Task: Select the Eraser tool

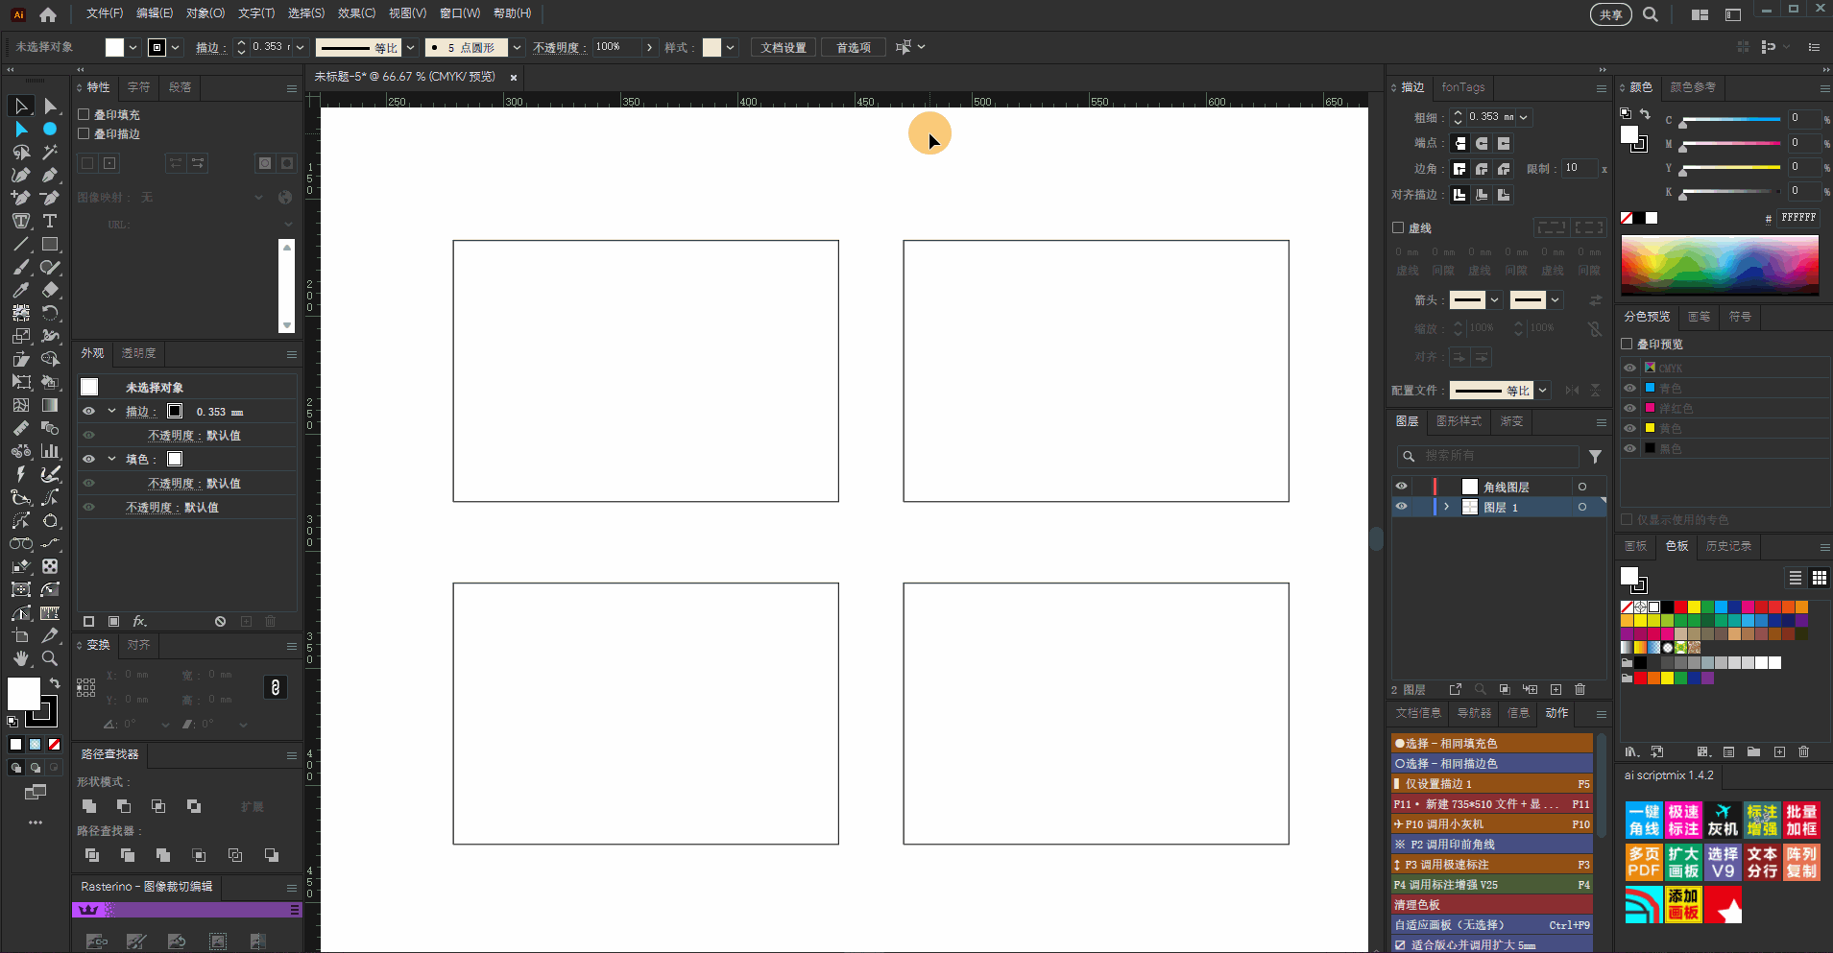Action: 50,290
